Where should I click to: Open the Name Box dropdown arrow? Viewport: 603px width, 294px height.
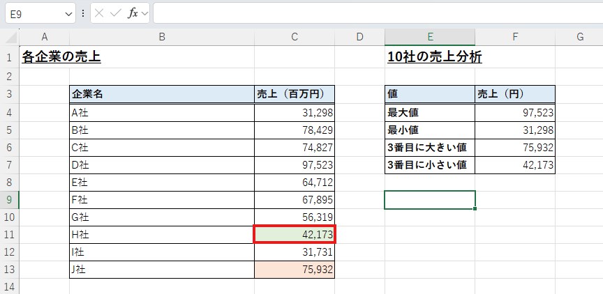68,13
